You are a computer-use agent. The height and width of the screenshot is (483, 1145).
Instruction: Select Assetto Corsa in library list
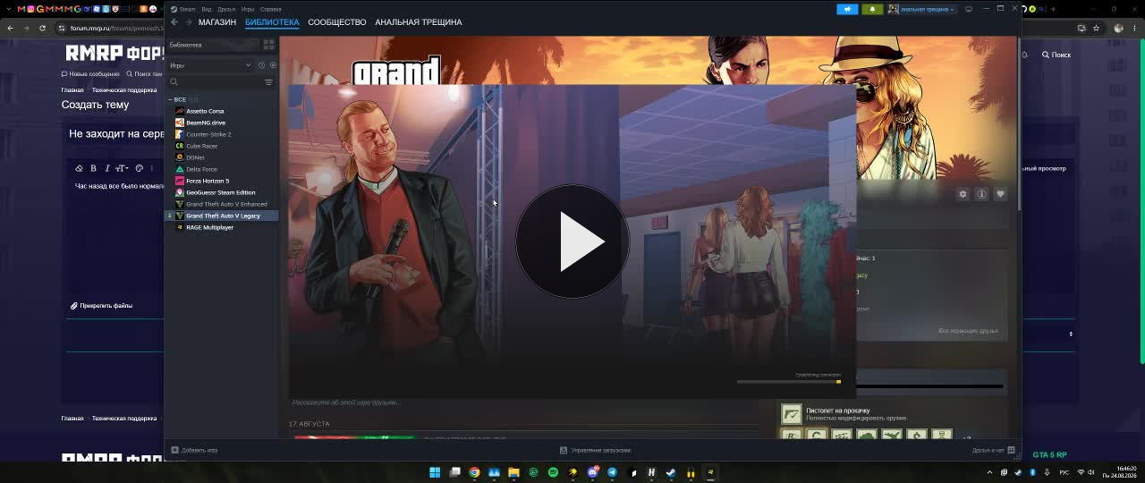pyautogui.click(x=205, y=111)
